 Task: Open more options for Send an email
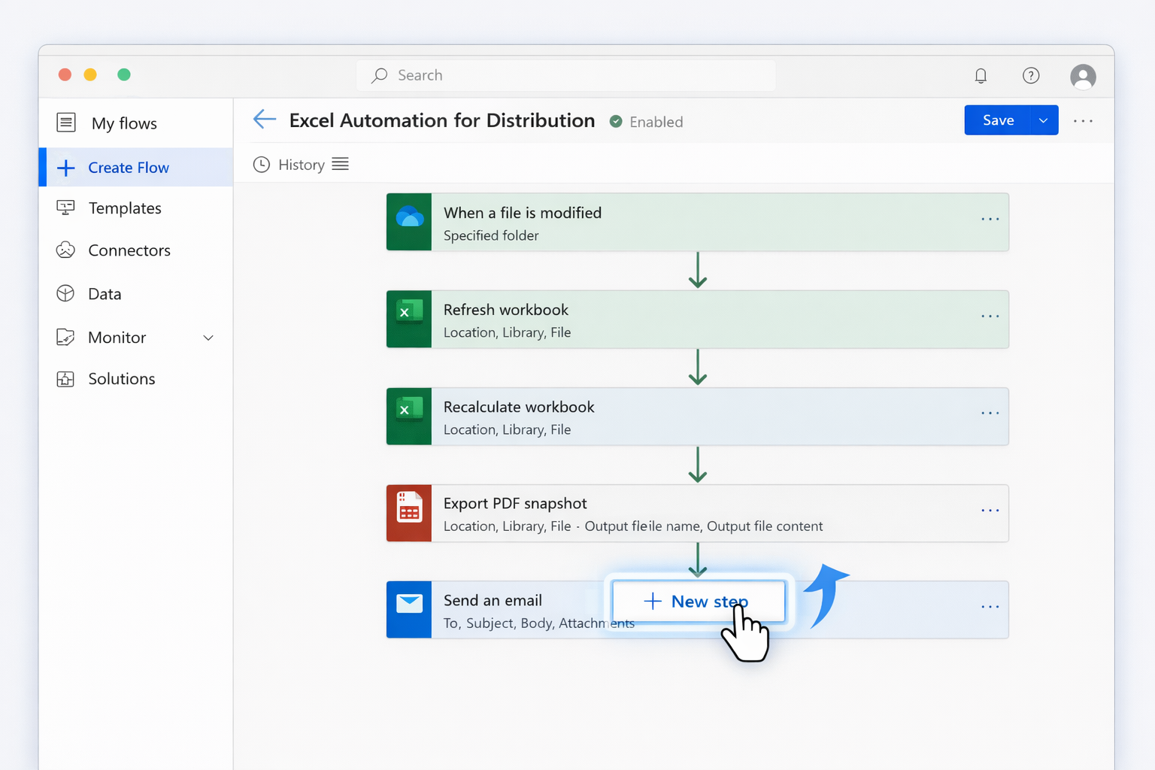click(x=990, y=606)
